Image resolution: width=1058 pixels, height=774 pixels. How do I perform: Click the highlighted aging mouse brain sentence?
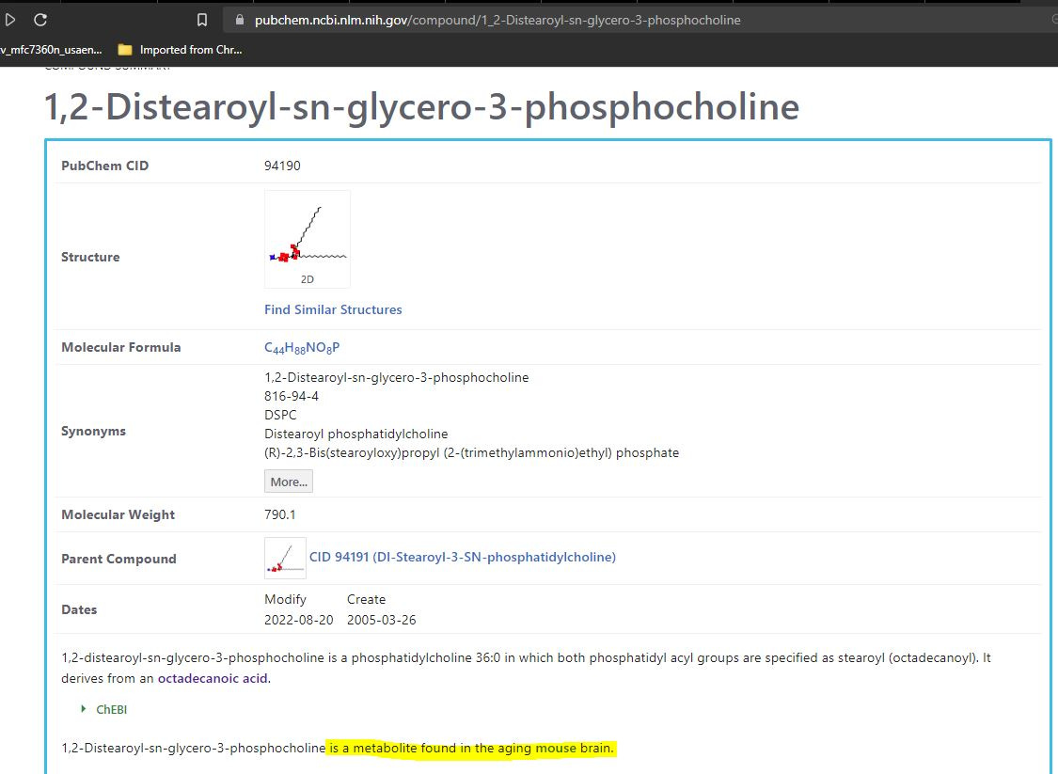pos(472,749)
